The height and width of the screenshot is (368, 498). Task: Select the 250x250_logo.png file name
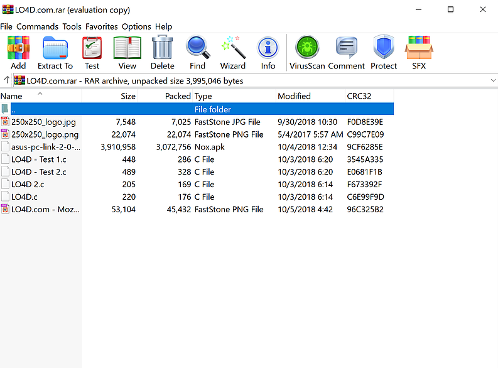tap(45, 134)
